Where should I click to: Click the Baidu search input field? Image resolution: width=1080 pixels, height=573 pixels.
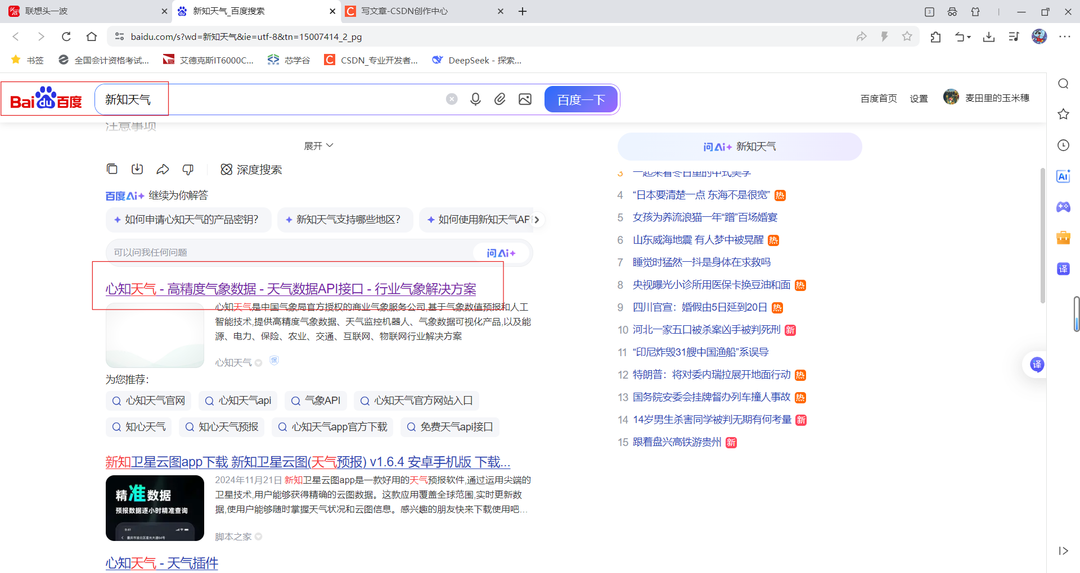click(x=270, y=99)
